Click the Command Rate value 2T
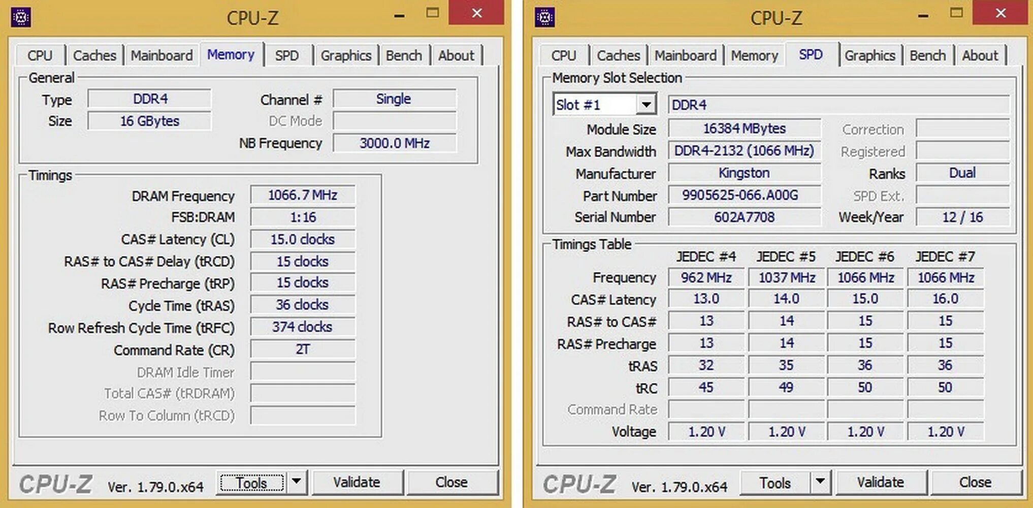 click(x=303, y=350)
